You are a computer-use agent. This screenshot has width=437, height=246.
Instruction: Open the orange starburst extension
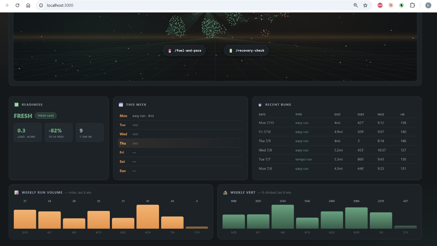391,5
